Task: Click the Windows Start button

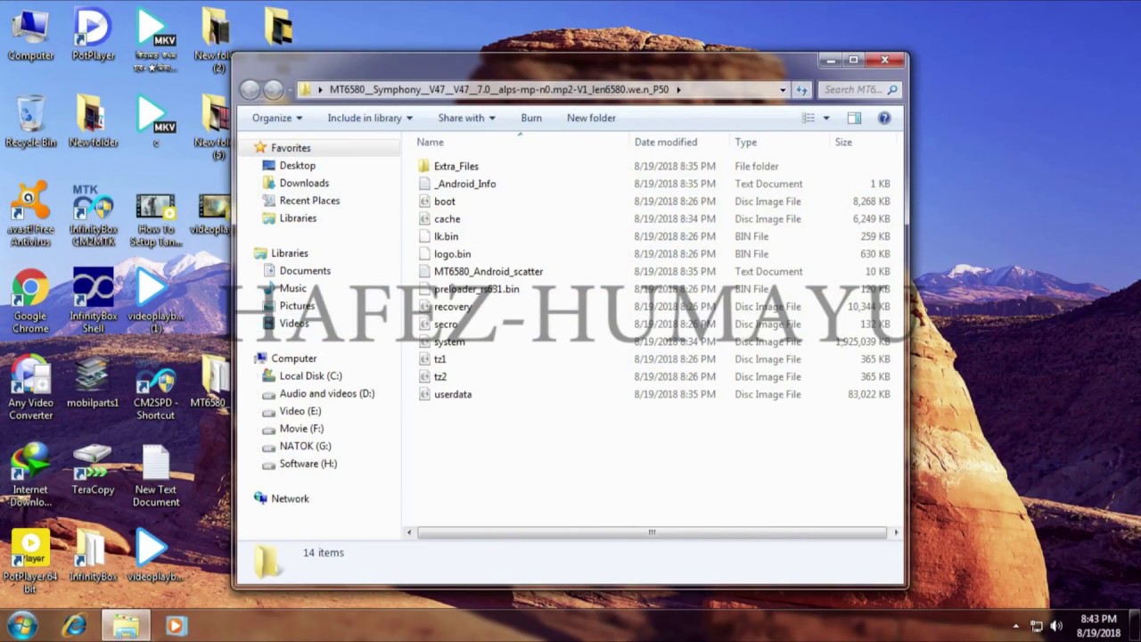Action: point(22,625)
